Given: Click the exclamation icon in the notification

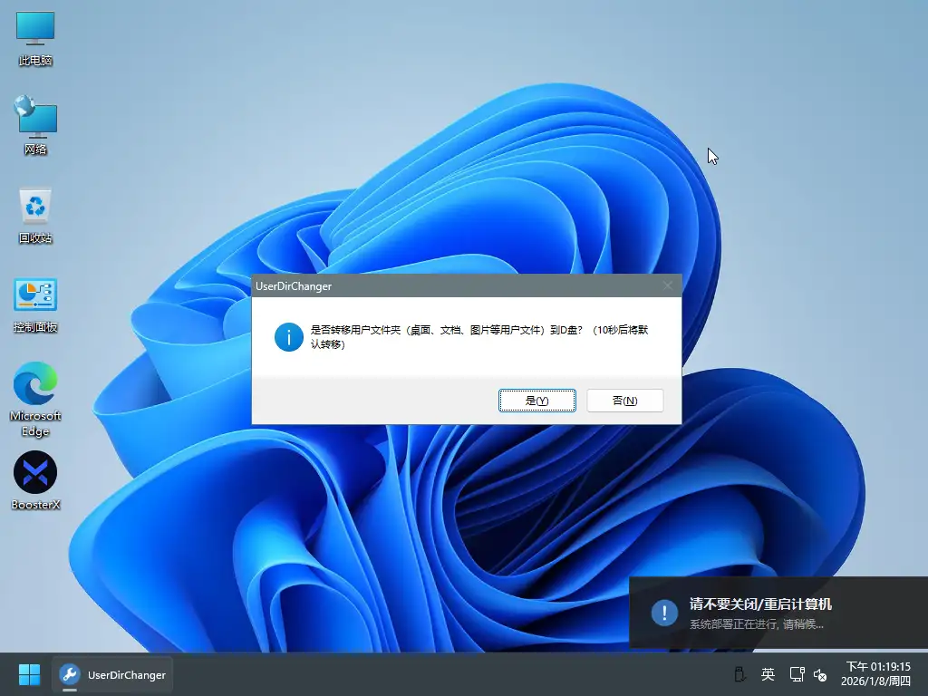Looking at the screenshot, I should coord(663,613).
